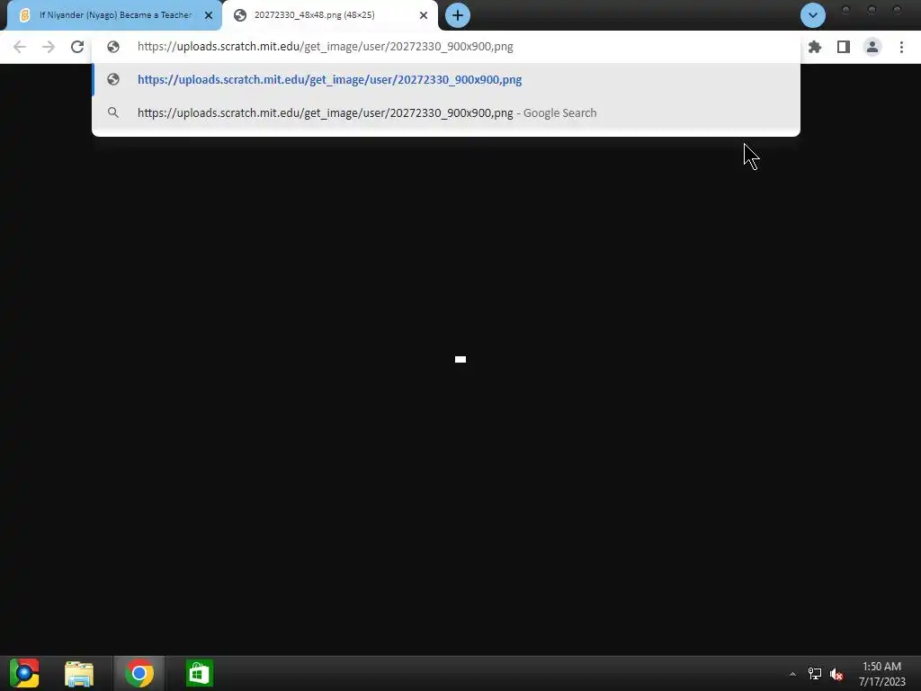Viewport: 921px width, 691px height.
Task: Open the profile avatar menu
Action: (x=872, y=47)
